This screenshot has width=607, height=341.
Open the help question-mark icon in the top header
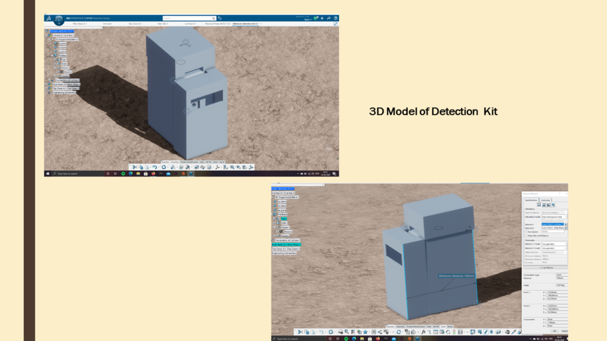point(336,18)
